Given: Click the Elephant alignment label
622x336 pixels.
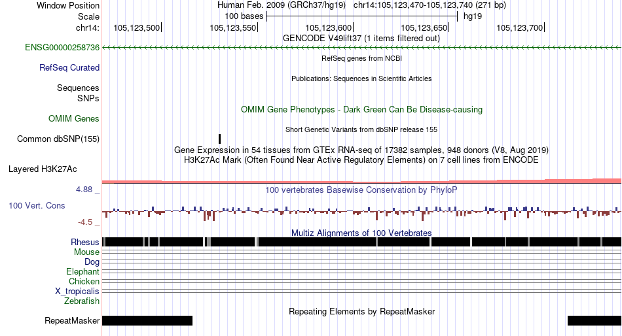Looking at the screenshot, I should click(83, 272).
